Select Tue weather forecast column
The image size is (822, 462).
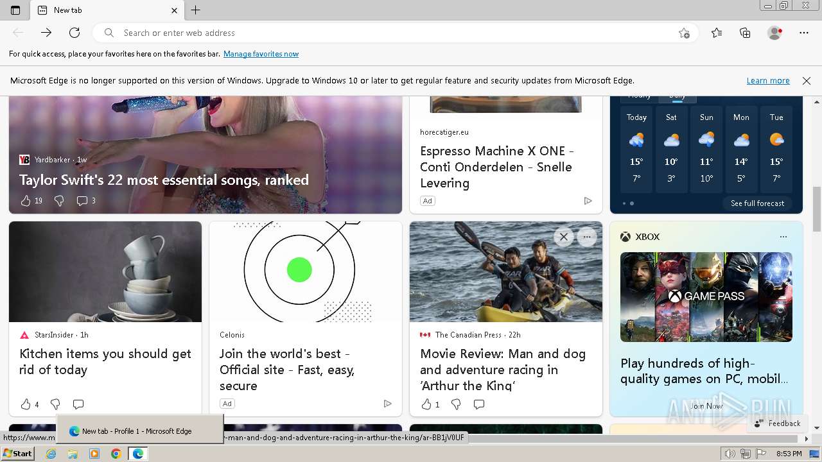pyautogui.click(x=776, y=150)
